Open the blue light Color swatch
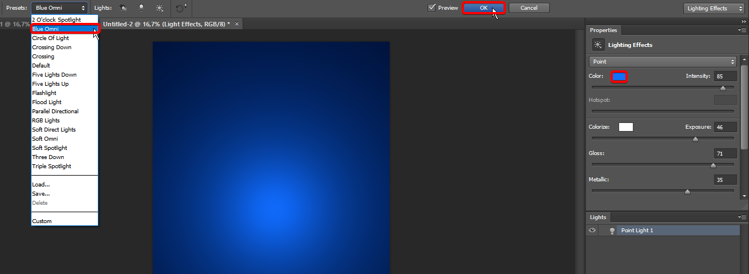 [620, 76]
